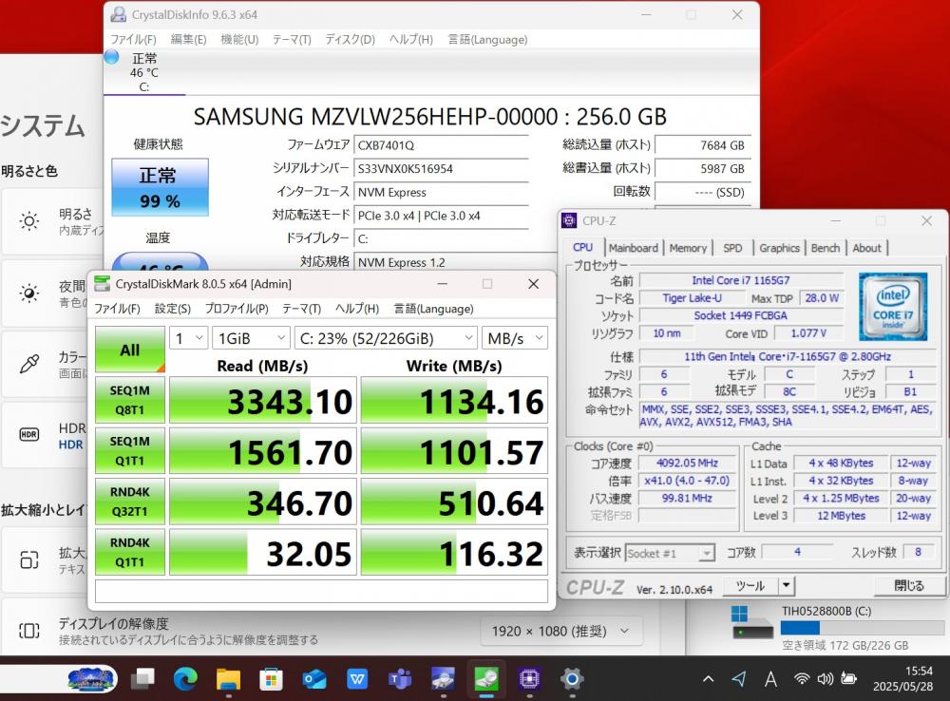950x701 pixels.
Task: Switch to Bench tab in CPU-Z
Action: tap(826, 248)
